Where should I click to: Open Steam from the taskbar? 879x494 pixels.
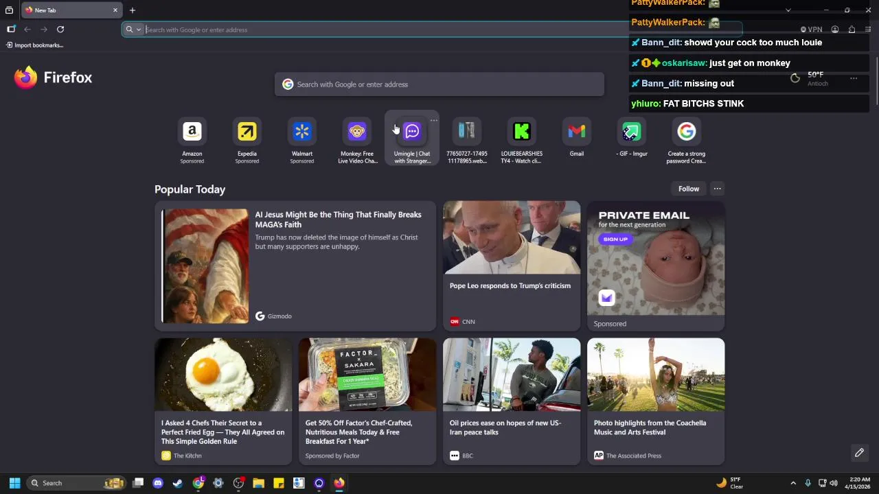(x=178, y=483)
